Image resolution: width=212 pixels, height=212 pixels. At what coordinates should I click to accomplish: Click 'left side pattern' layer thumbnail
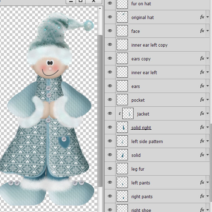click(x=122, y=141)
